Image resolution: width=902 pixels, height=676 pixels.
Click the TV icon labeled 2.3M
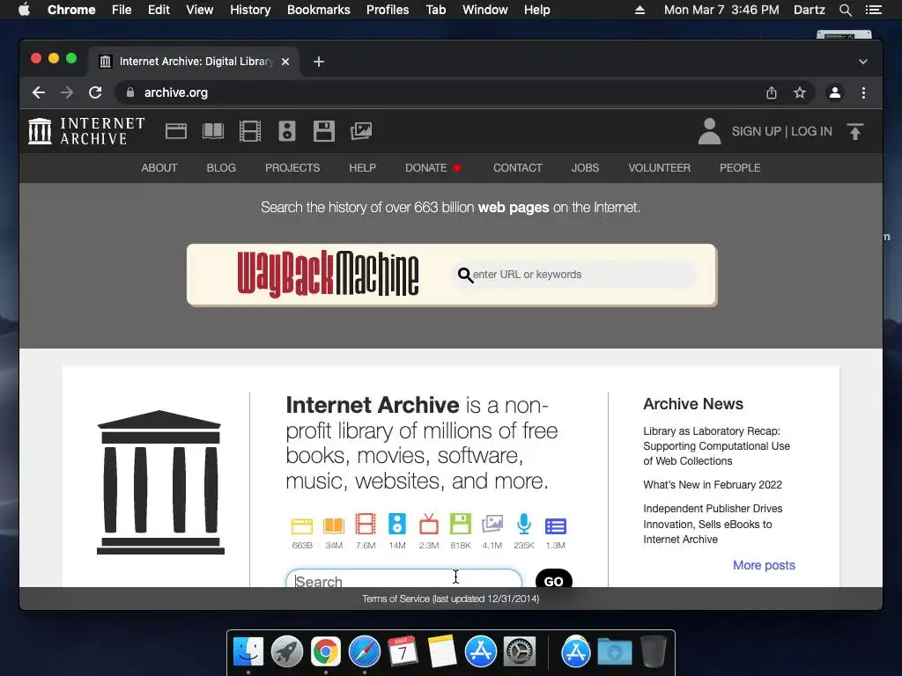tap(429, 524)
